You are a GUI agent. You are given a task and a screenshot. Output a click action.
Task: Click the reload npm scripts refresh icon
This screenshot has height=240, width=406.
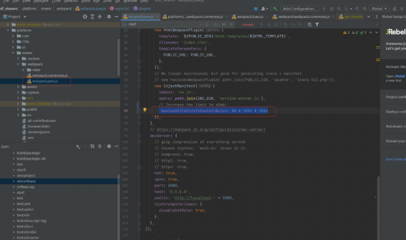coord(92,146)
